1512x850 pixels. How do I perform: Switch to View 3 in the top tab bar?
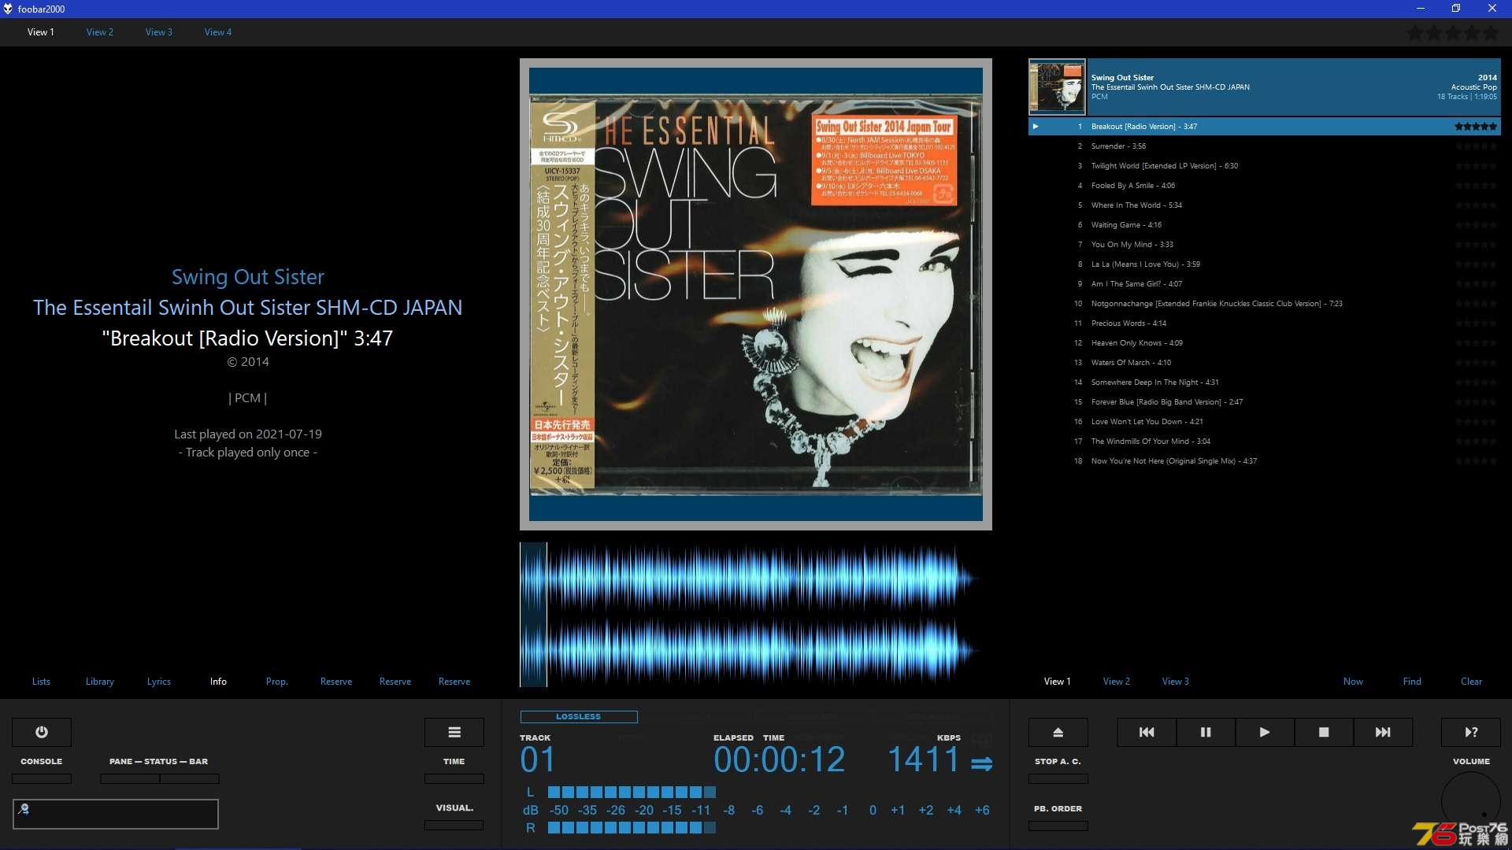coord(159,32)
